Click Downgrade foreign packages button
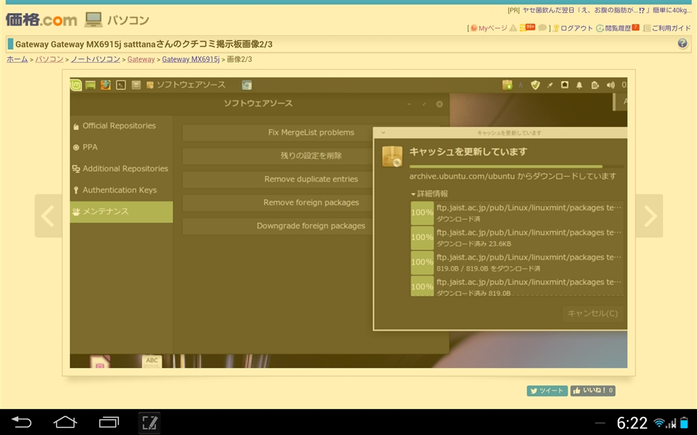This screenshot has width=697, height=435. coord(278,226)
